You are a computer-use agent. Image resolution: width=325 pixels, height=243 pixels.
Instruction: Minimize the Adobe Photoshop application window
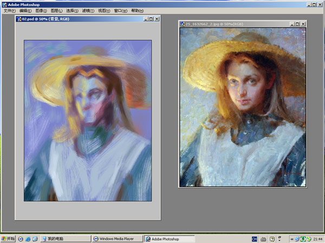coord(309,4)
